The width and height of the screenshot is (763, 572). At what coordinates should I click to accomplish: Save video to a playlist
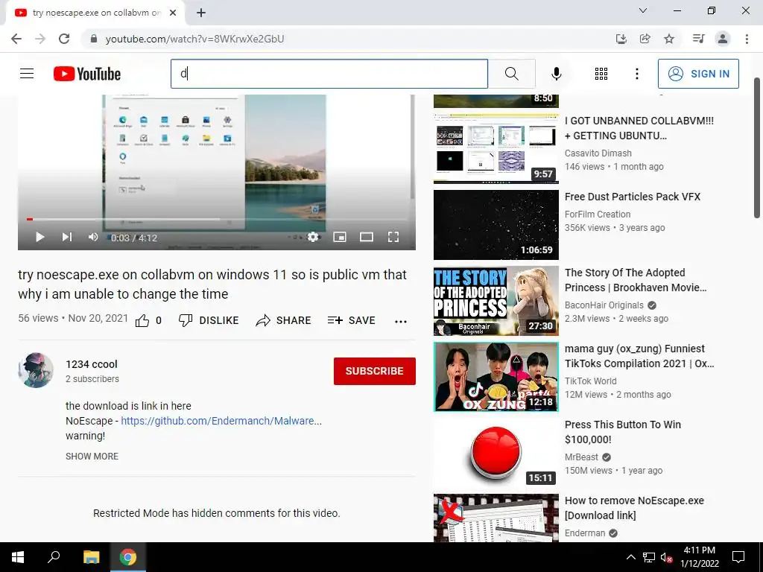pyautogui.click(x=352, y=320)
